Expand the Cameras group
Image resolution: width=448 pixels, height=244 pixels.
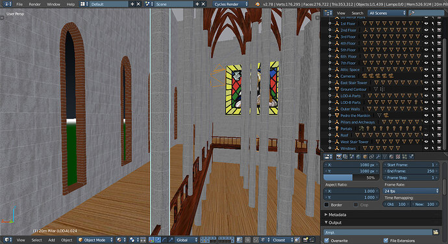pos(330,76)
